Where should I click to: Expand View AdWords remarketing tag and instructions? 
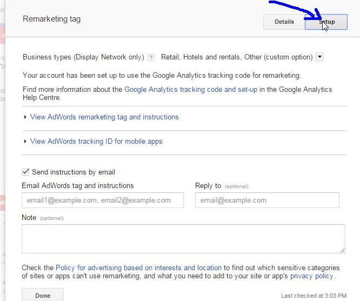104,117
